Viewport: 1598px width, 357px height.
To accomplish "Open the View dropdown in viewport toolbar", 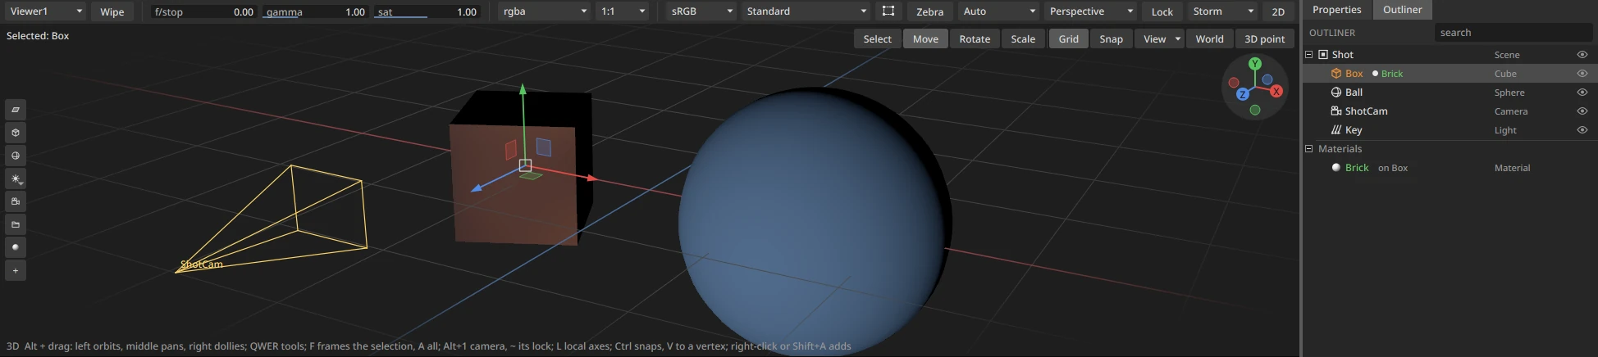I will (x=1159, y=38).
